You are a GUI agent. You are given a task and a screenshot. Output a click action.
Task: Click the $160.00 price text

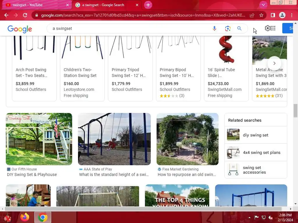71,84
